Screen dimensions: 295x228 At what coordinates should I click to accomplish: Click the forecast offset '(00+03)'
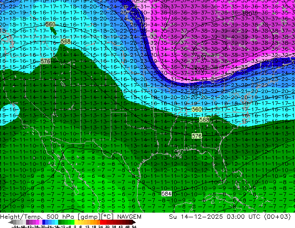(x=277, y=217)
